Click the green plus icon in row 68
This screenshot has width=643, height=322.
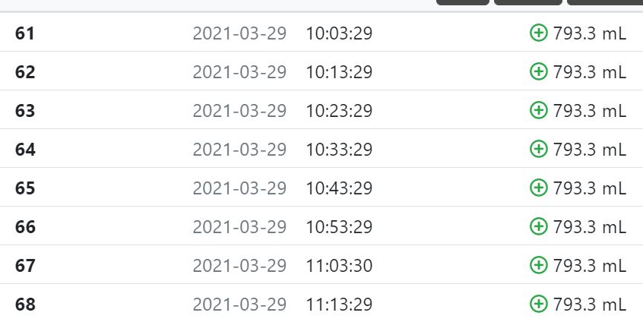538,304
